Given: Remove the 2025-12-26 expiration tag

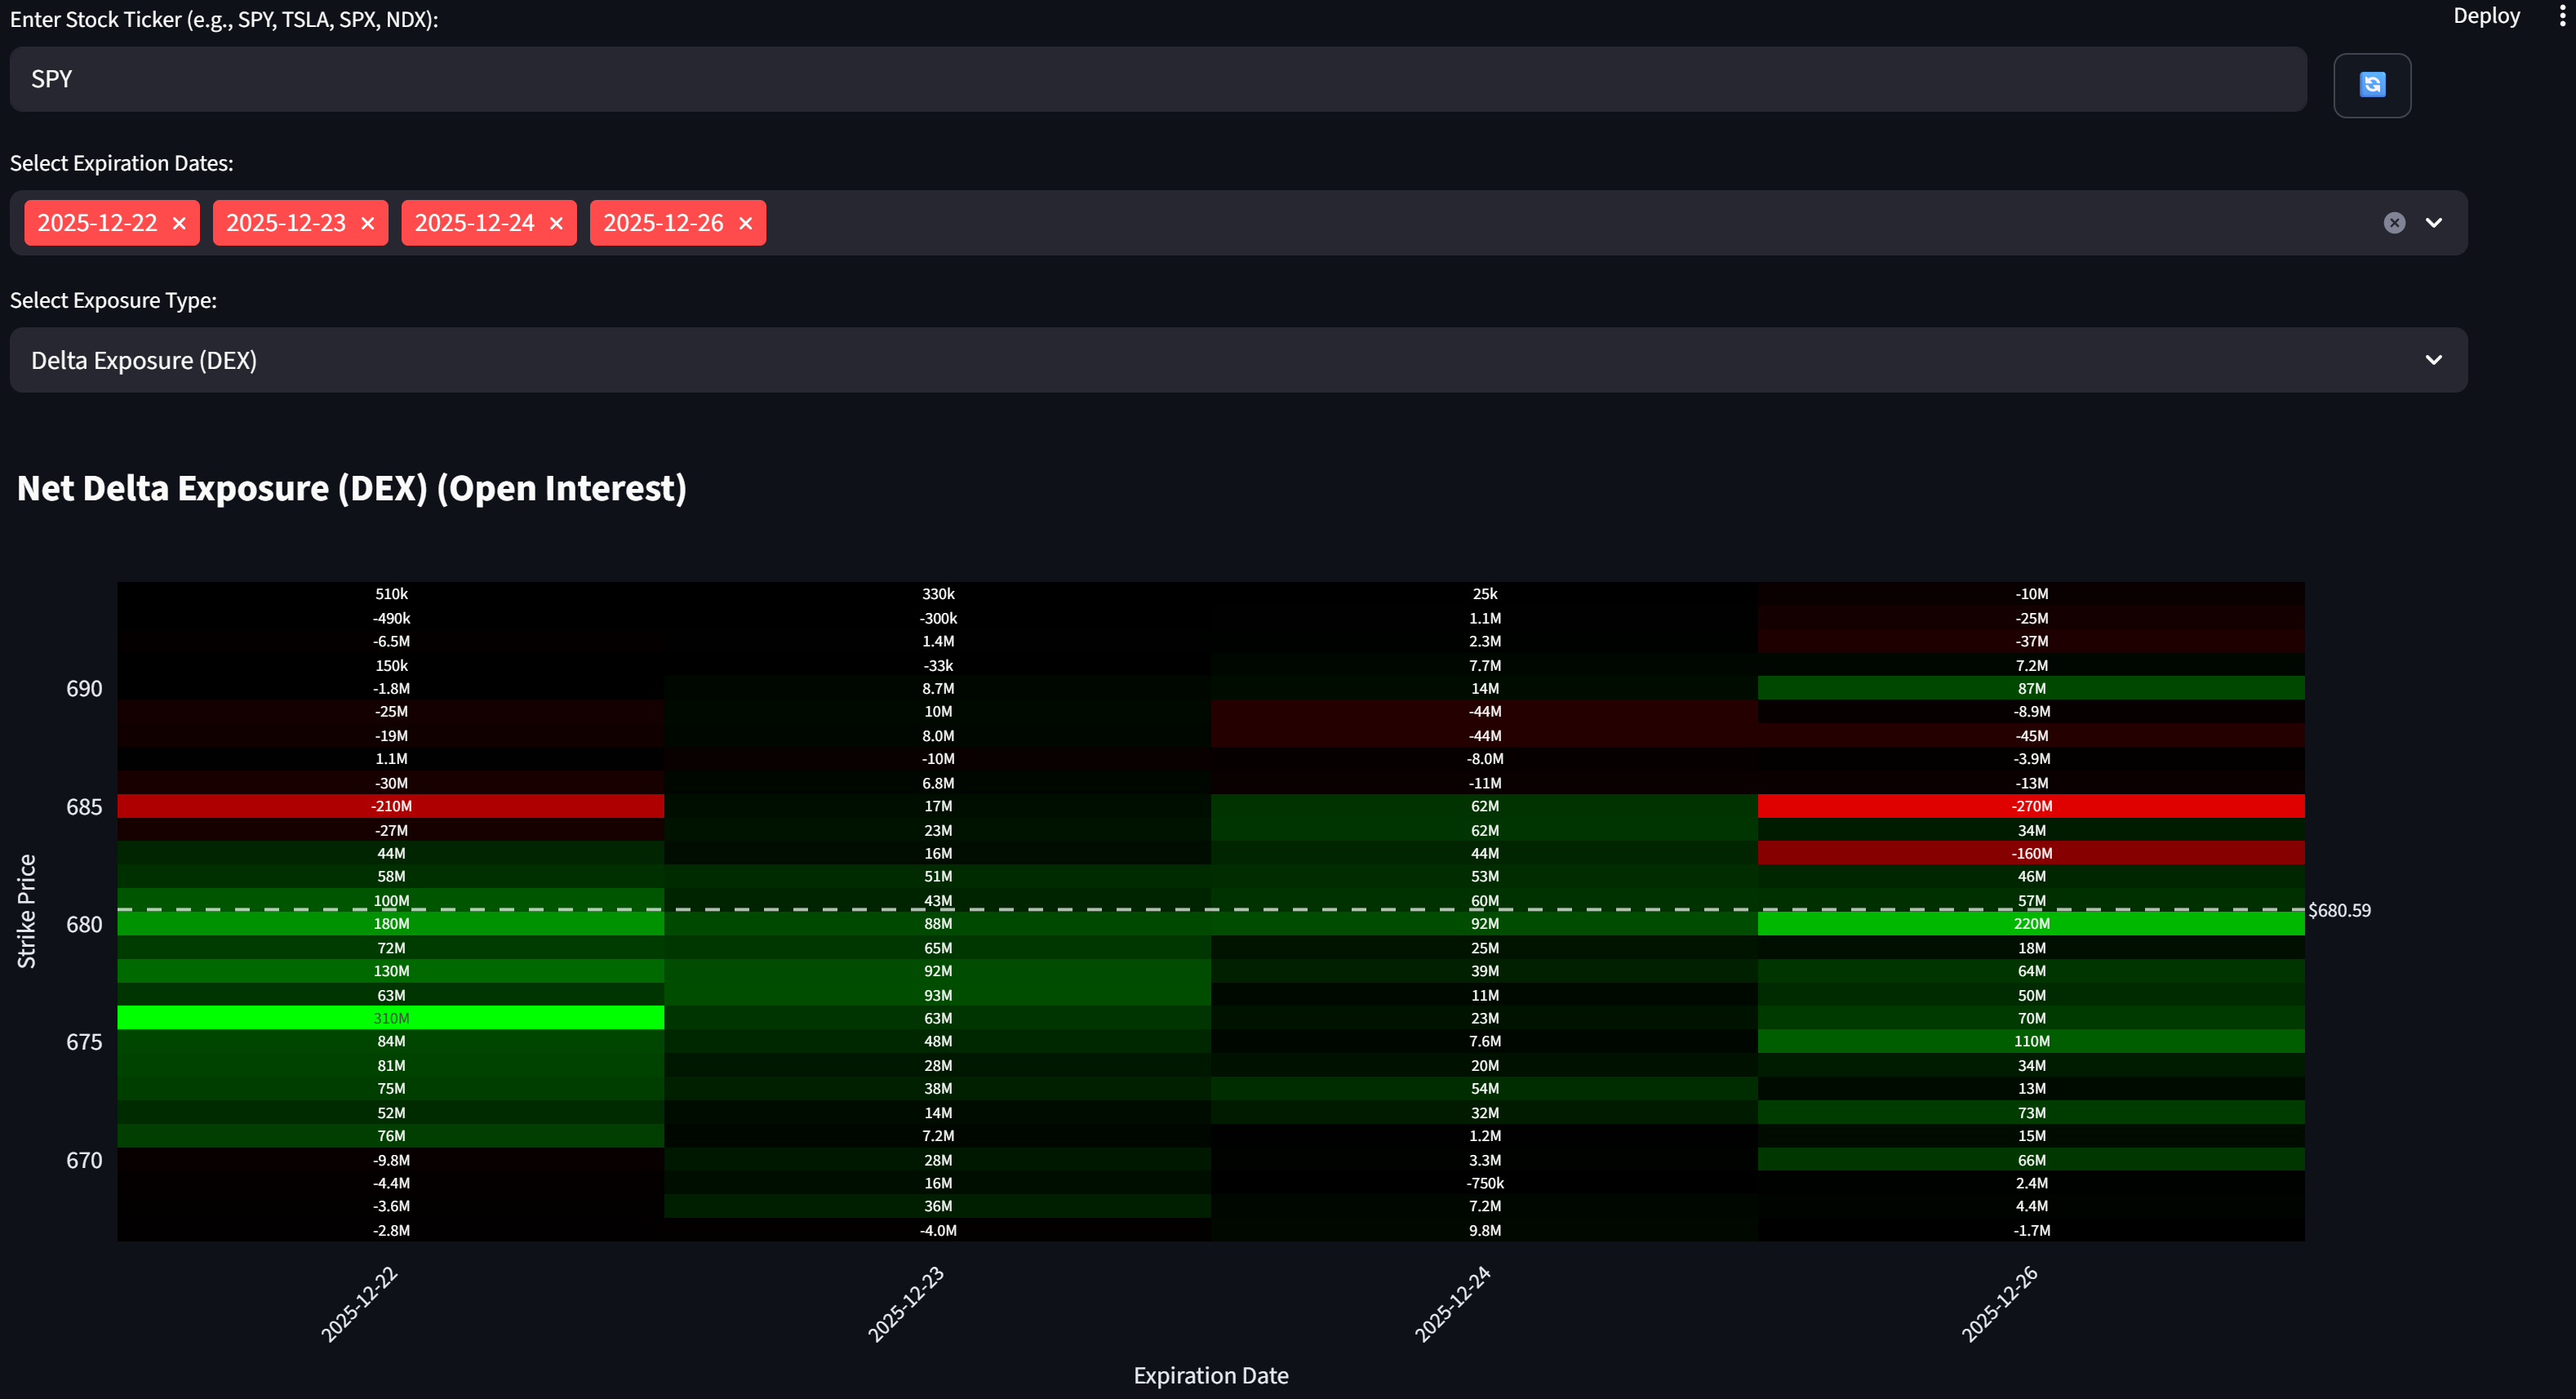Looking at the screenshot, I should click(x=745, y=223).
